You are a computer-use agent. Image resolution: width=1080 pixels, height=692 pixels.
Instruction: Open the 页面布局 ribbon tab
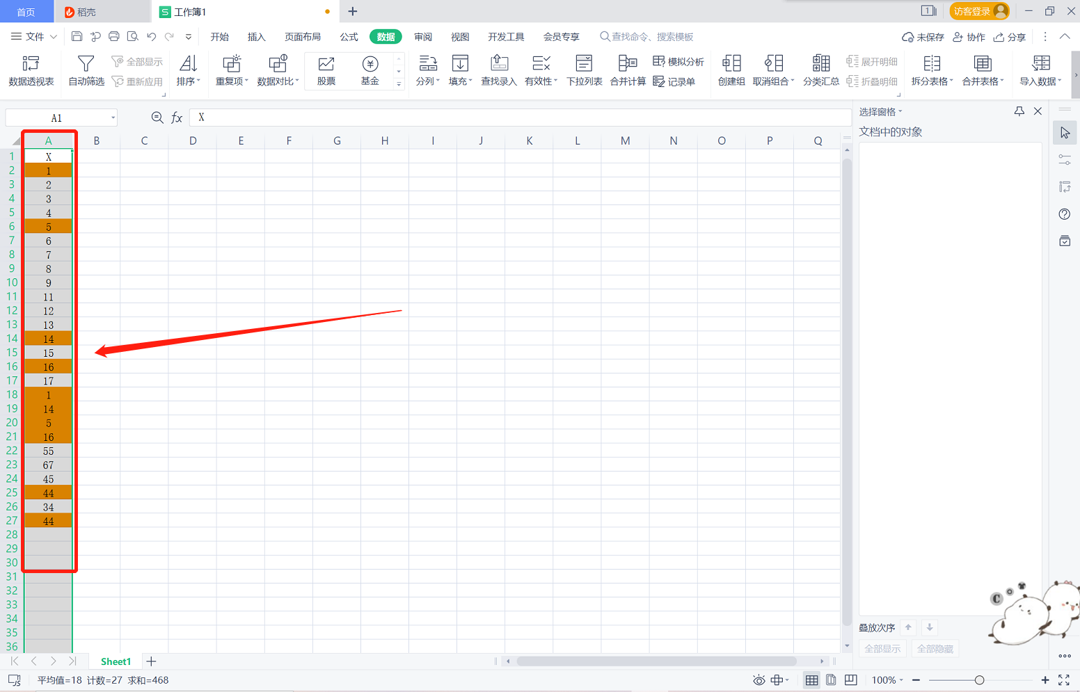click(x=303, y=37)
